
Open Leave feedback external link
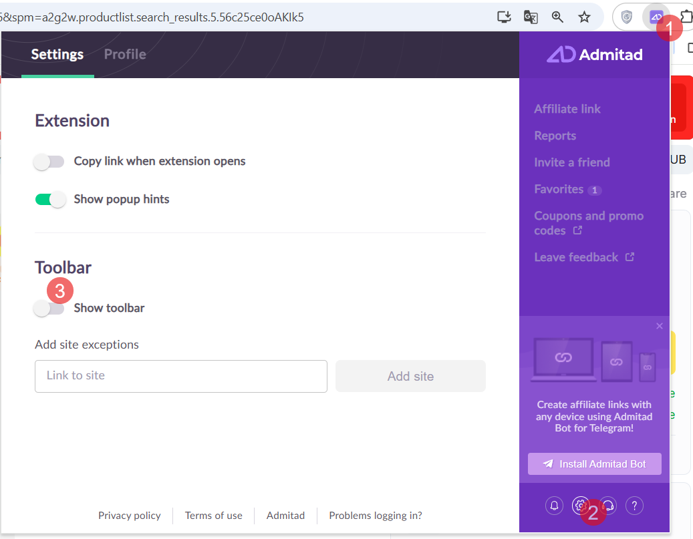point(584,257)
